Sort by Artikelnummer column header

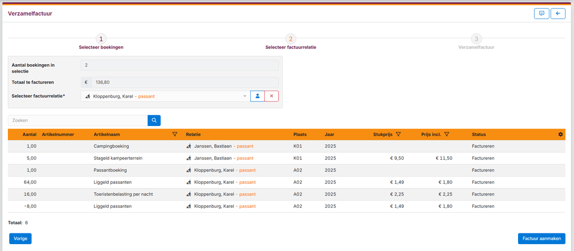coord(58,134)
